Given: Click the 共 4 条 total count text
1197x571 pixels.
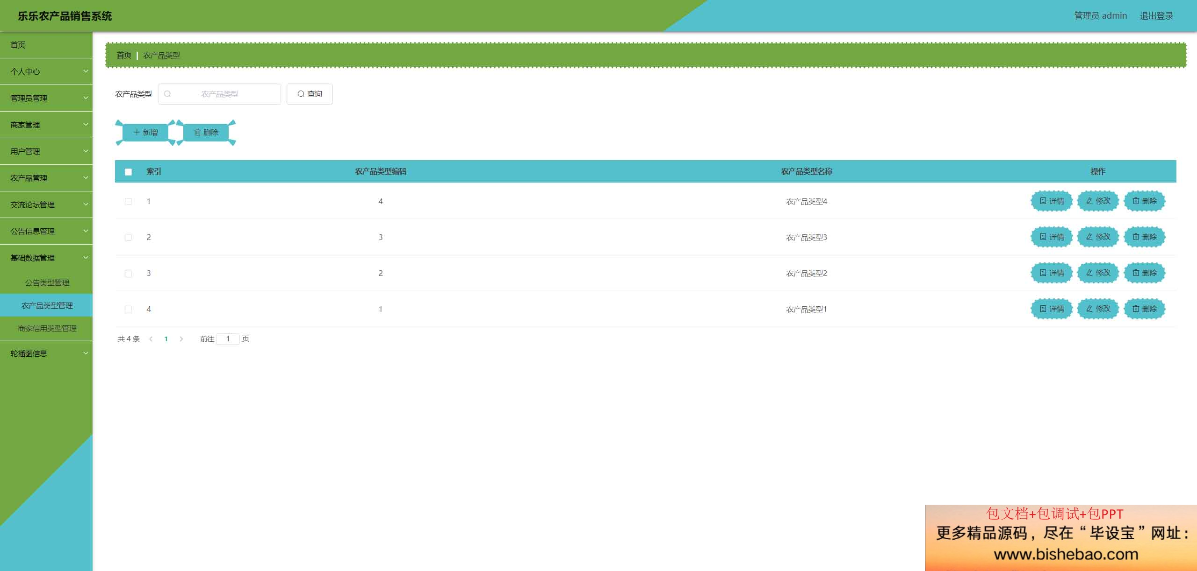Looking at the screenshot, I should [129, 339].
